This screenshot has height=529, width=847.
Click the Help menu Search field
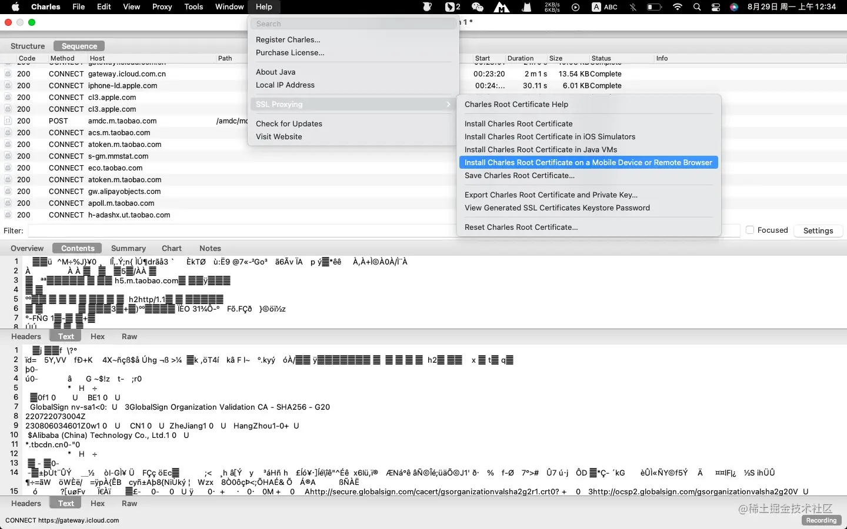click(354, 24)
